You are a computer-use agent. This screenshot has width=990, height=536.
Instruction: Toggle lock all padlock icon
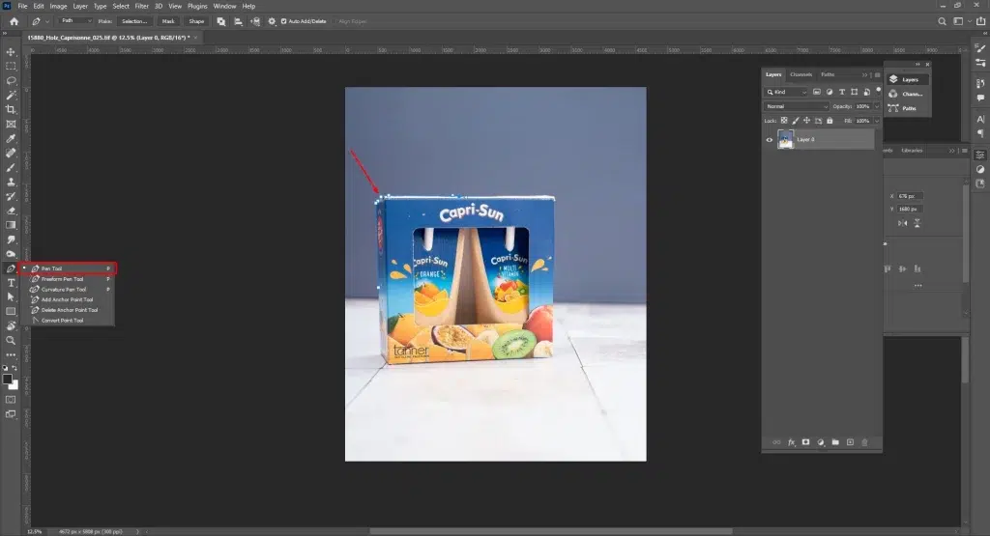(830, 121)
